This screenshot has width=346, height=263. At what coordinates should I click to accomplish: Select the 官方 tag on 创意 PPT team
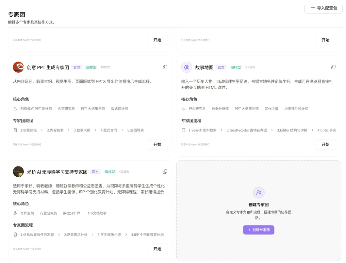tap(77, 67)
